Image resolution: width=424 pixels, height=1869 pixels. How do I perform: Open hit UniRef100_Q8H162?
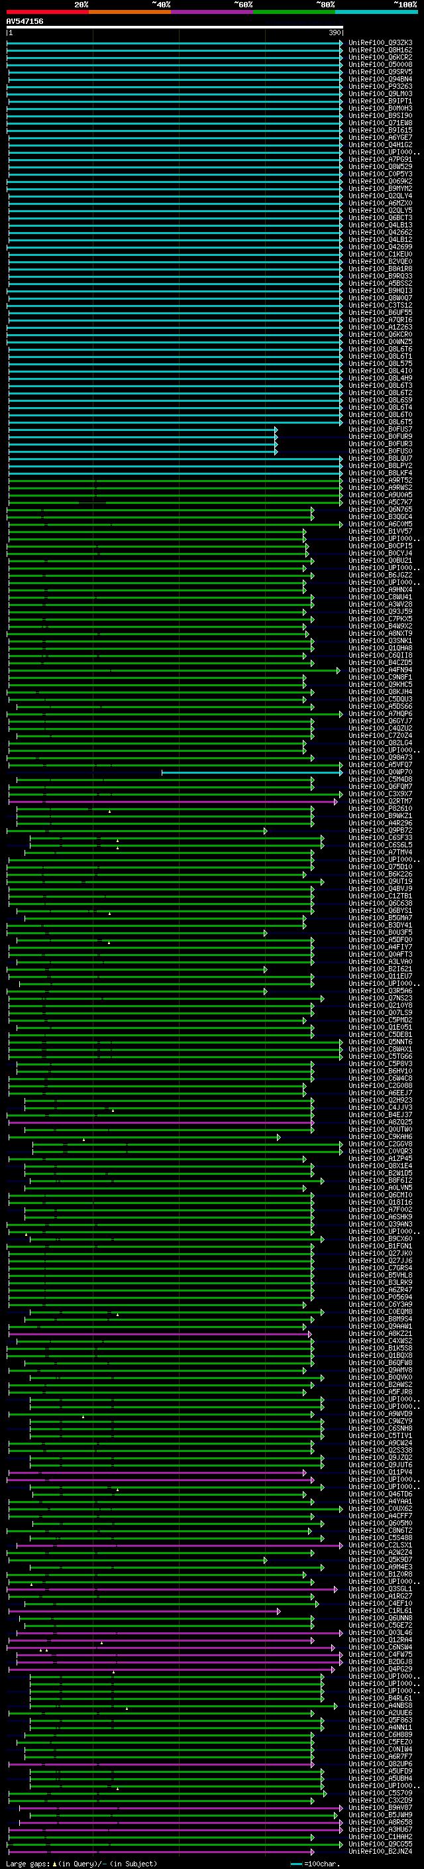380,50
